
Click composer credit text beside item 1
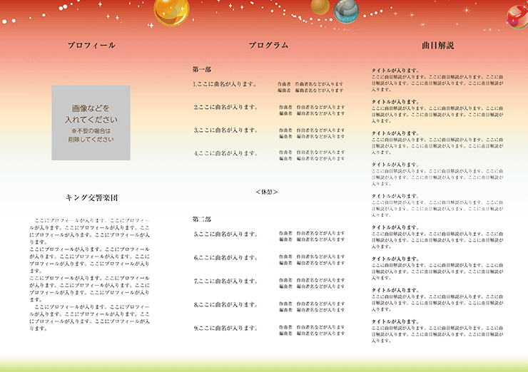pyautogui.click(x=310, y=84)
